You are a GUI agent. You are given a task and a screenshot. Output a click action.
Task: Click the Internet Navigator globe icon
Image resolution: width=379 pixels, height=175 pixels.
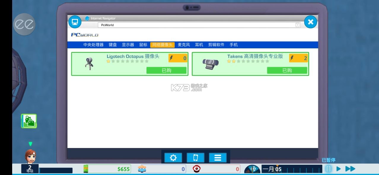87,18
